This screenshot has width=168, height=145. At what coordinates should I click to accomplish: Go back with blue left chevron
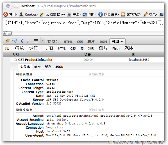[x=22, y=41]
